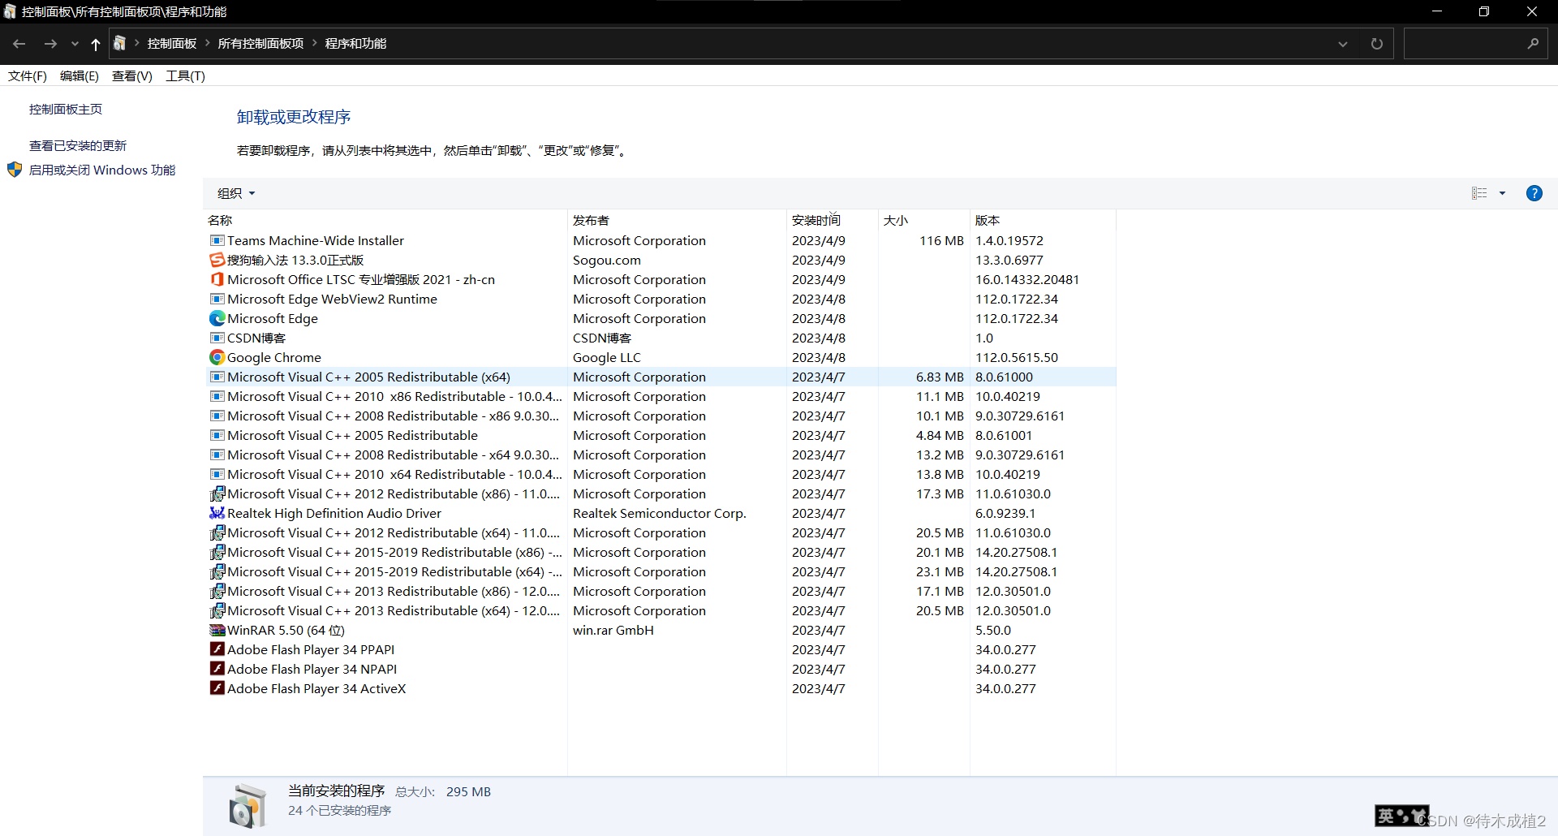1558x836 pixels.
Task: Sort by 大小 column header
Action: tap(924, 220)
